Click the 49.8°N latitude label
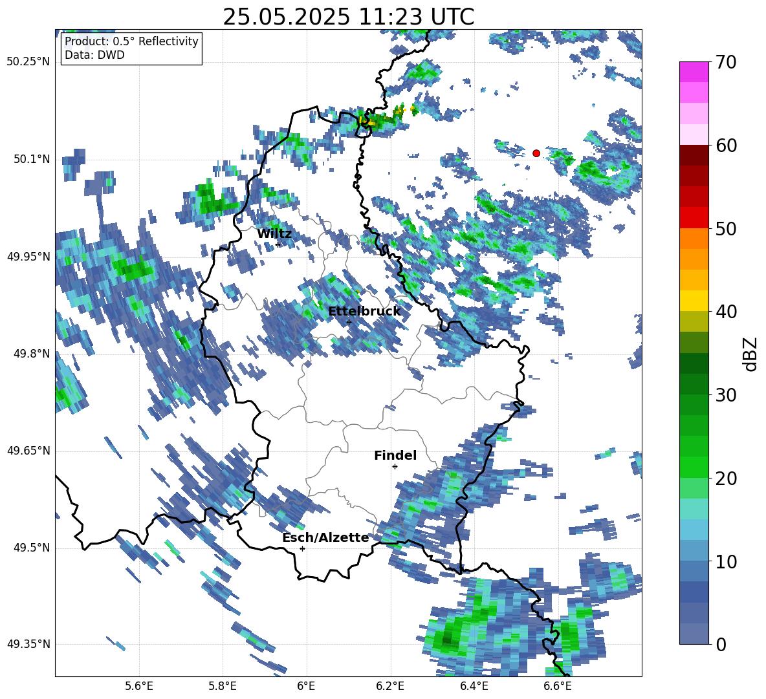This screenshot has width=766, height=699. (32, 354)
